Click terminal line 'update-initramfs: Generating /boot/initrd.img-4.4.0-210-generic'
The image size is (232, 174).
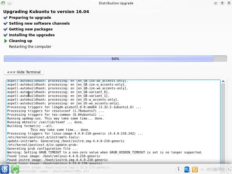(66, 141)
